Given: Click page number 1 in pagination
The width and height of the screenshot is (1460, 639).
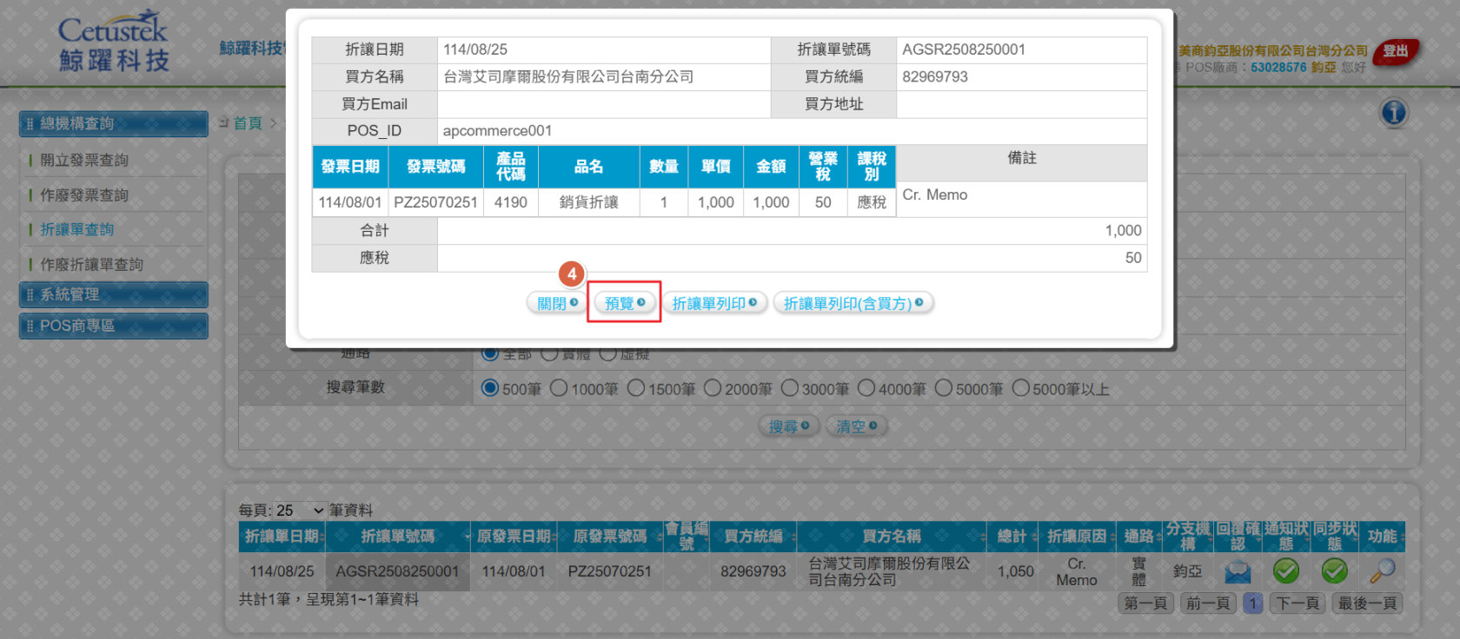Looking at the screenshot, I should coord(1252,603).
